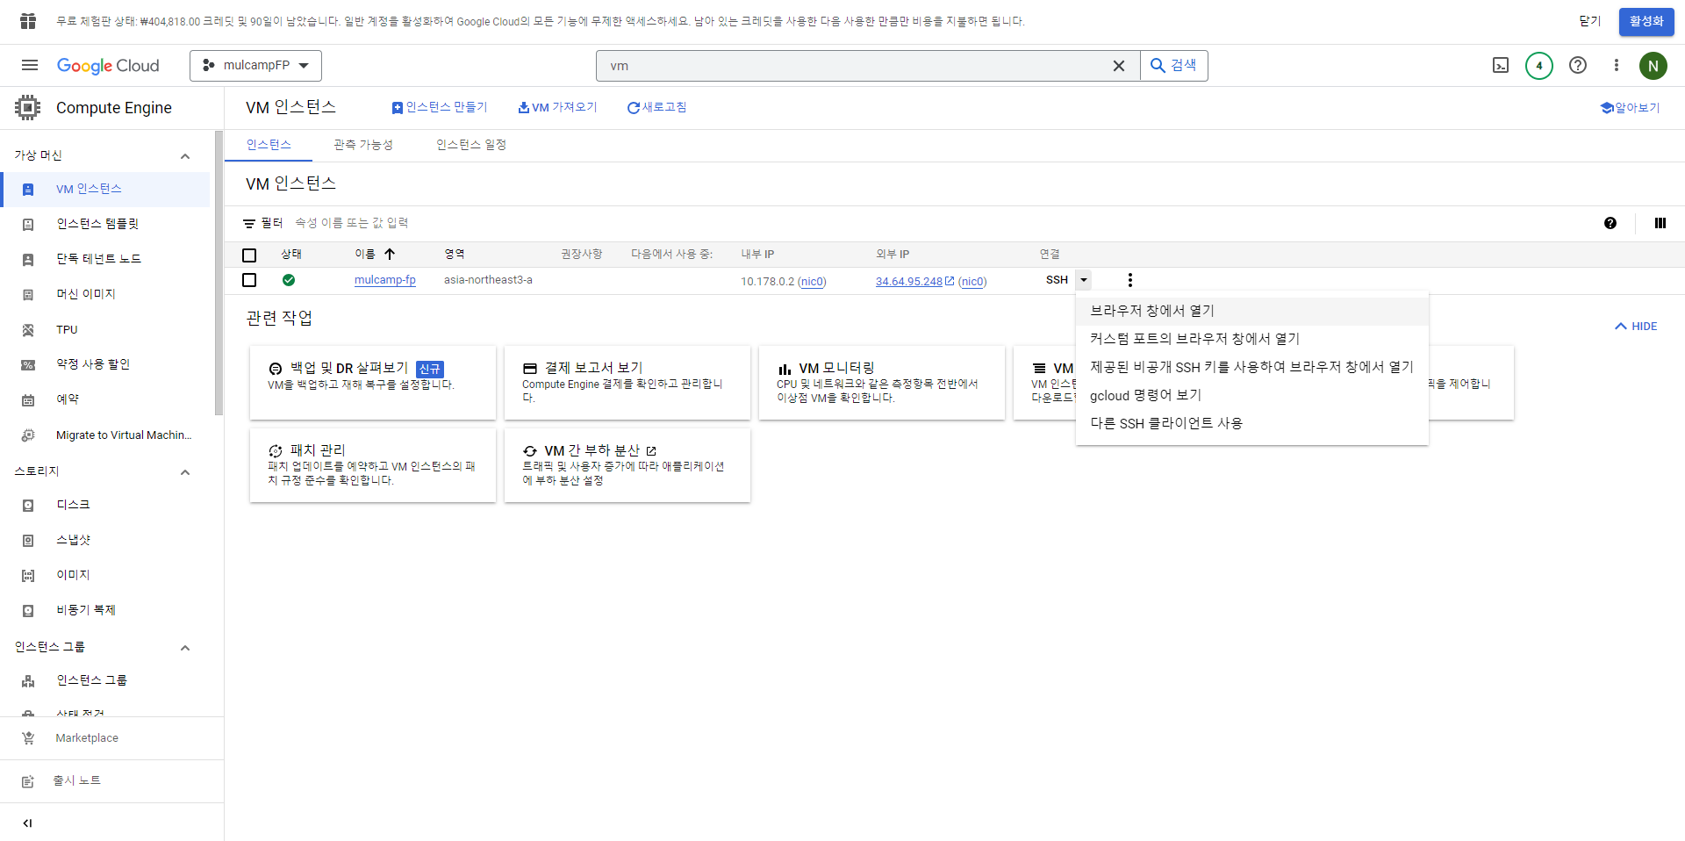Click 새로고침 refresh button
The height and width of the screenshot is (841, 1685).
tap(656, 107)
